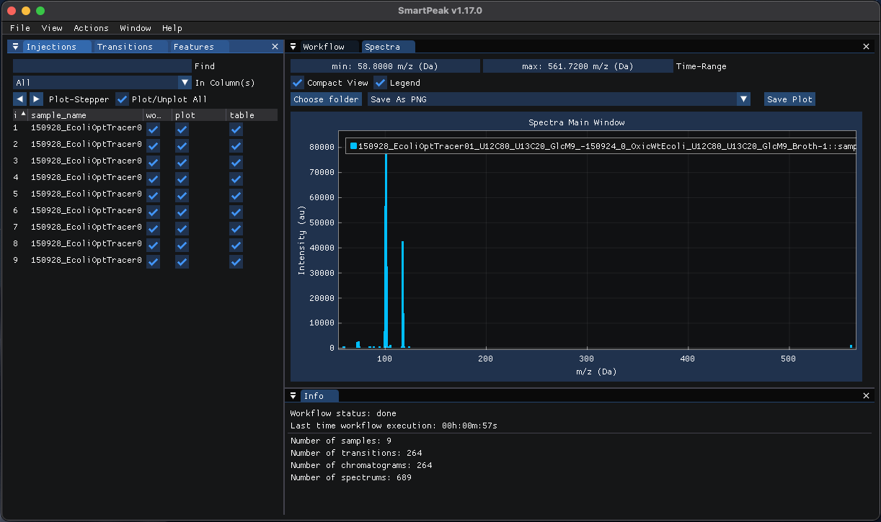Image resolution: width=881 pixels, height=522 pixels.
Task: Uncheck plot checkbox for row 2
Action: [182, 145]
